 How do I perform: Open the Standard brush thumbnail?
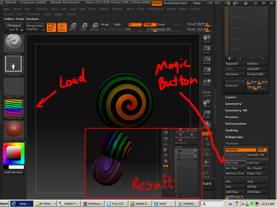(14, 44)
